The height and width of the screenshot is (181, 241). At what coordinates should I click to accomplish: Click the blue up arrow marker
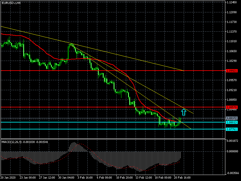click(184, 112)
